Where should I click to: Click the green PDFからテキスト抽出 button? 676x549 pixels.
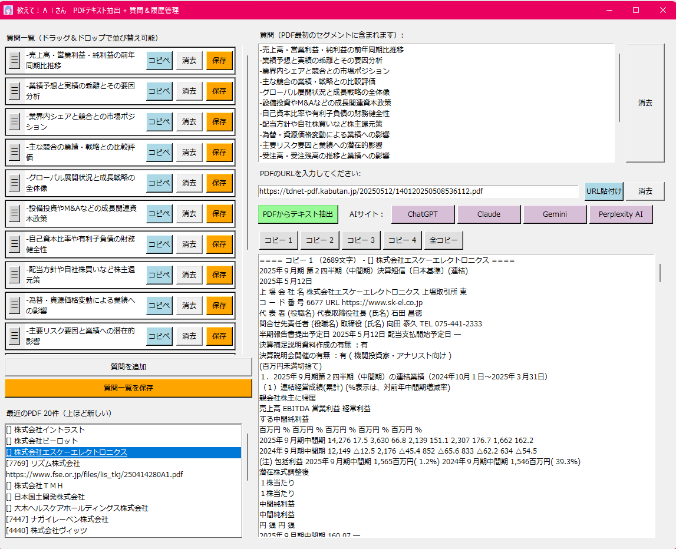click(x=298, y=214)
